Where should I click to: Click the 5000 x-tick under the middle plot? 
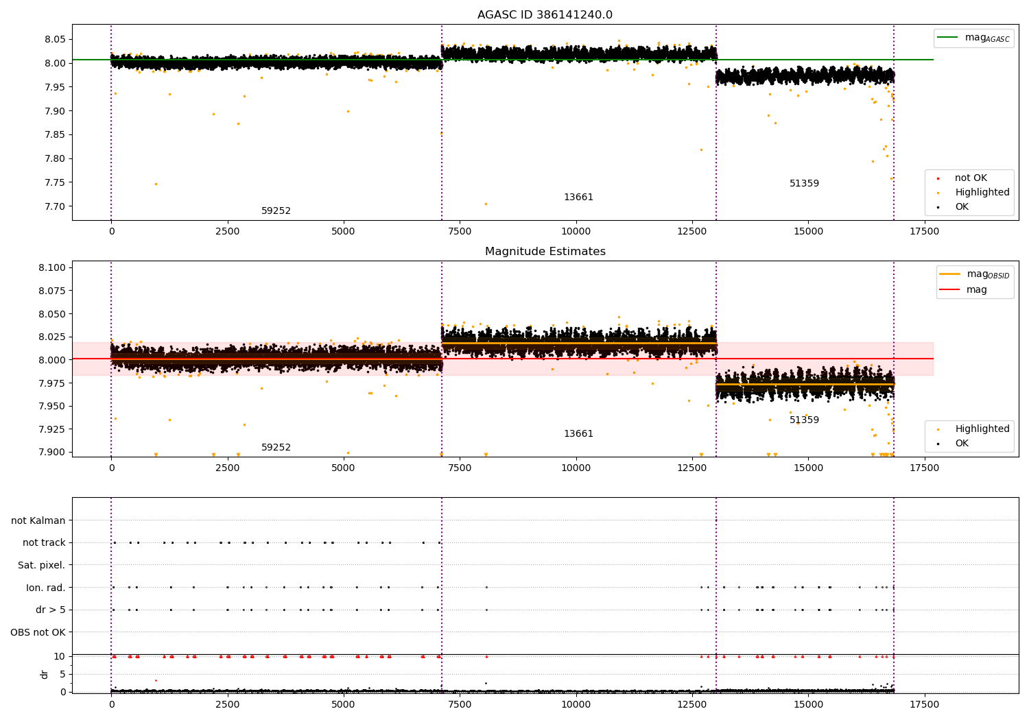coord(344,468)
